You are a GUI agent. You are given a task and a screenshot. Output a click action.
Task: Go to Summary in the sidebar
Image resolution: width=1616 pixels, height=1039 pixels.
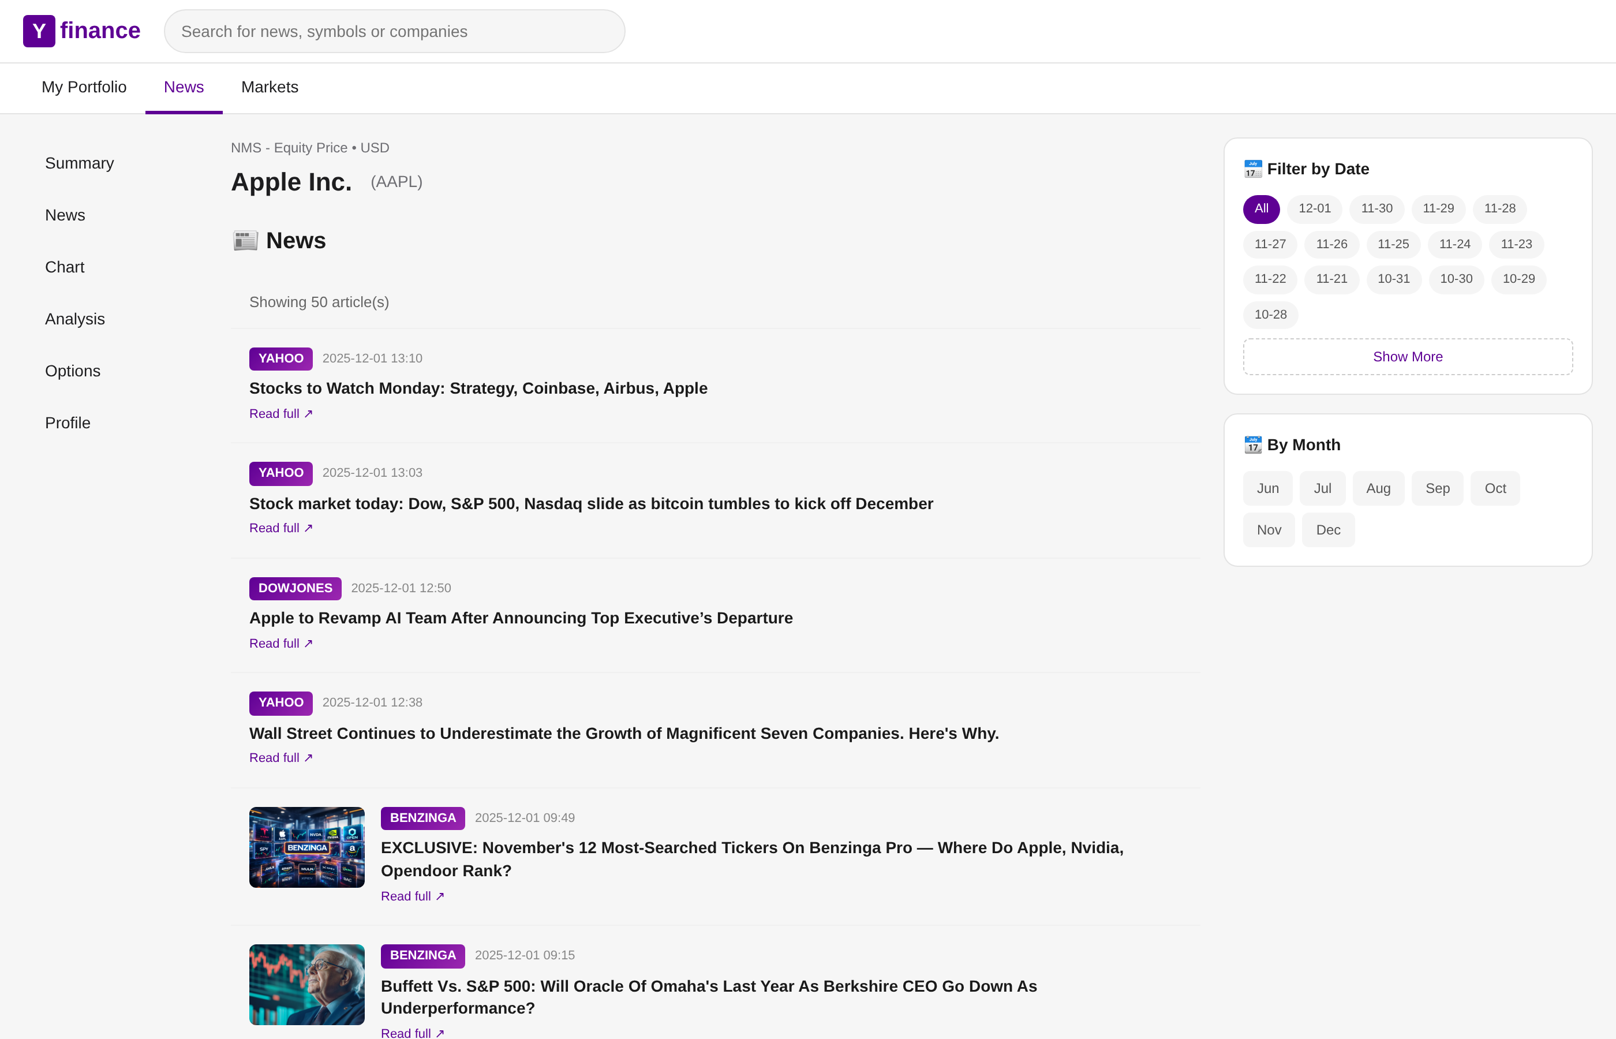(80, 163)
